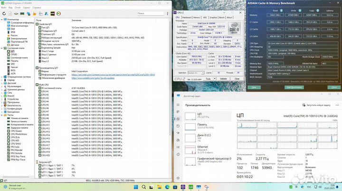Viewport: 342px width, 191px height.
Task: Collapse the Компьютер tree node
Action: [2, 19]
